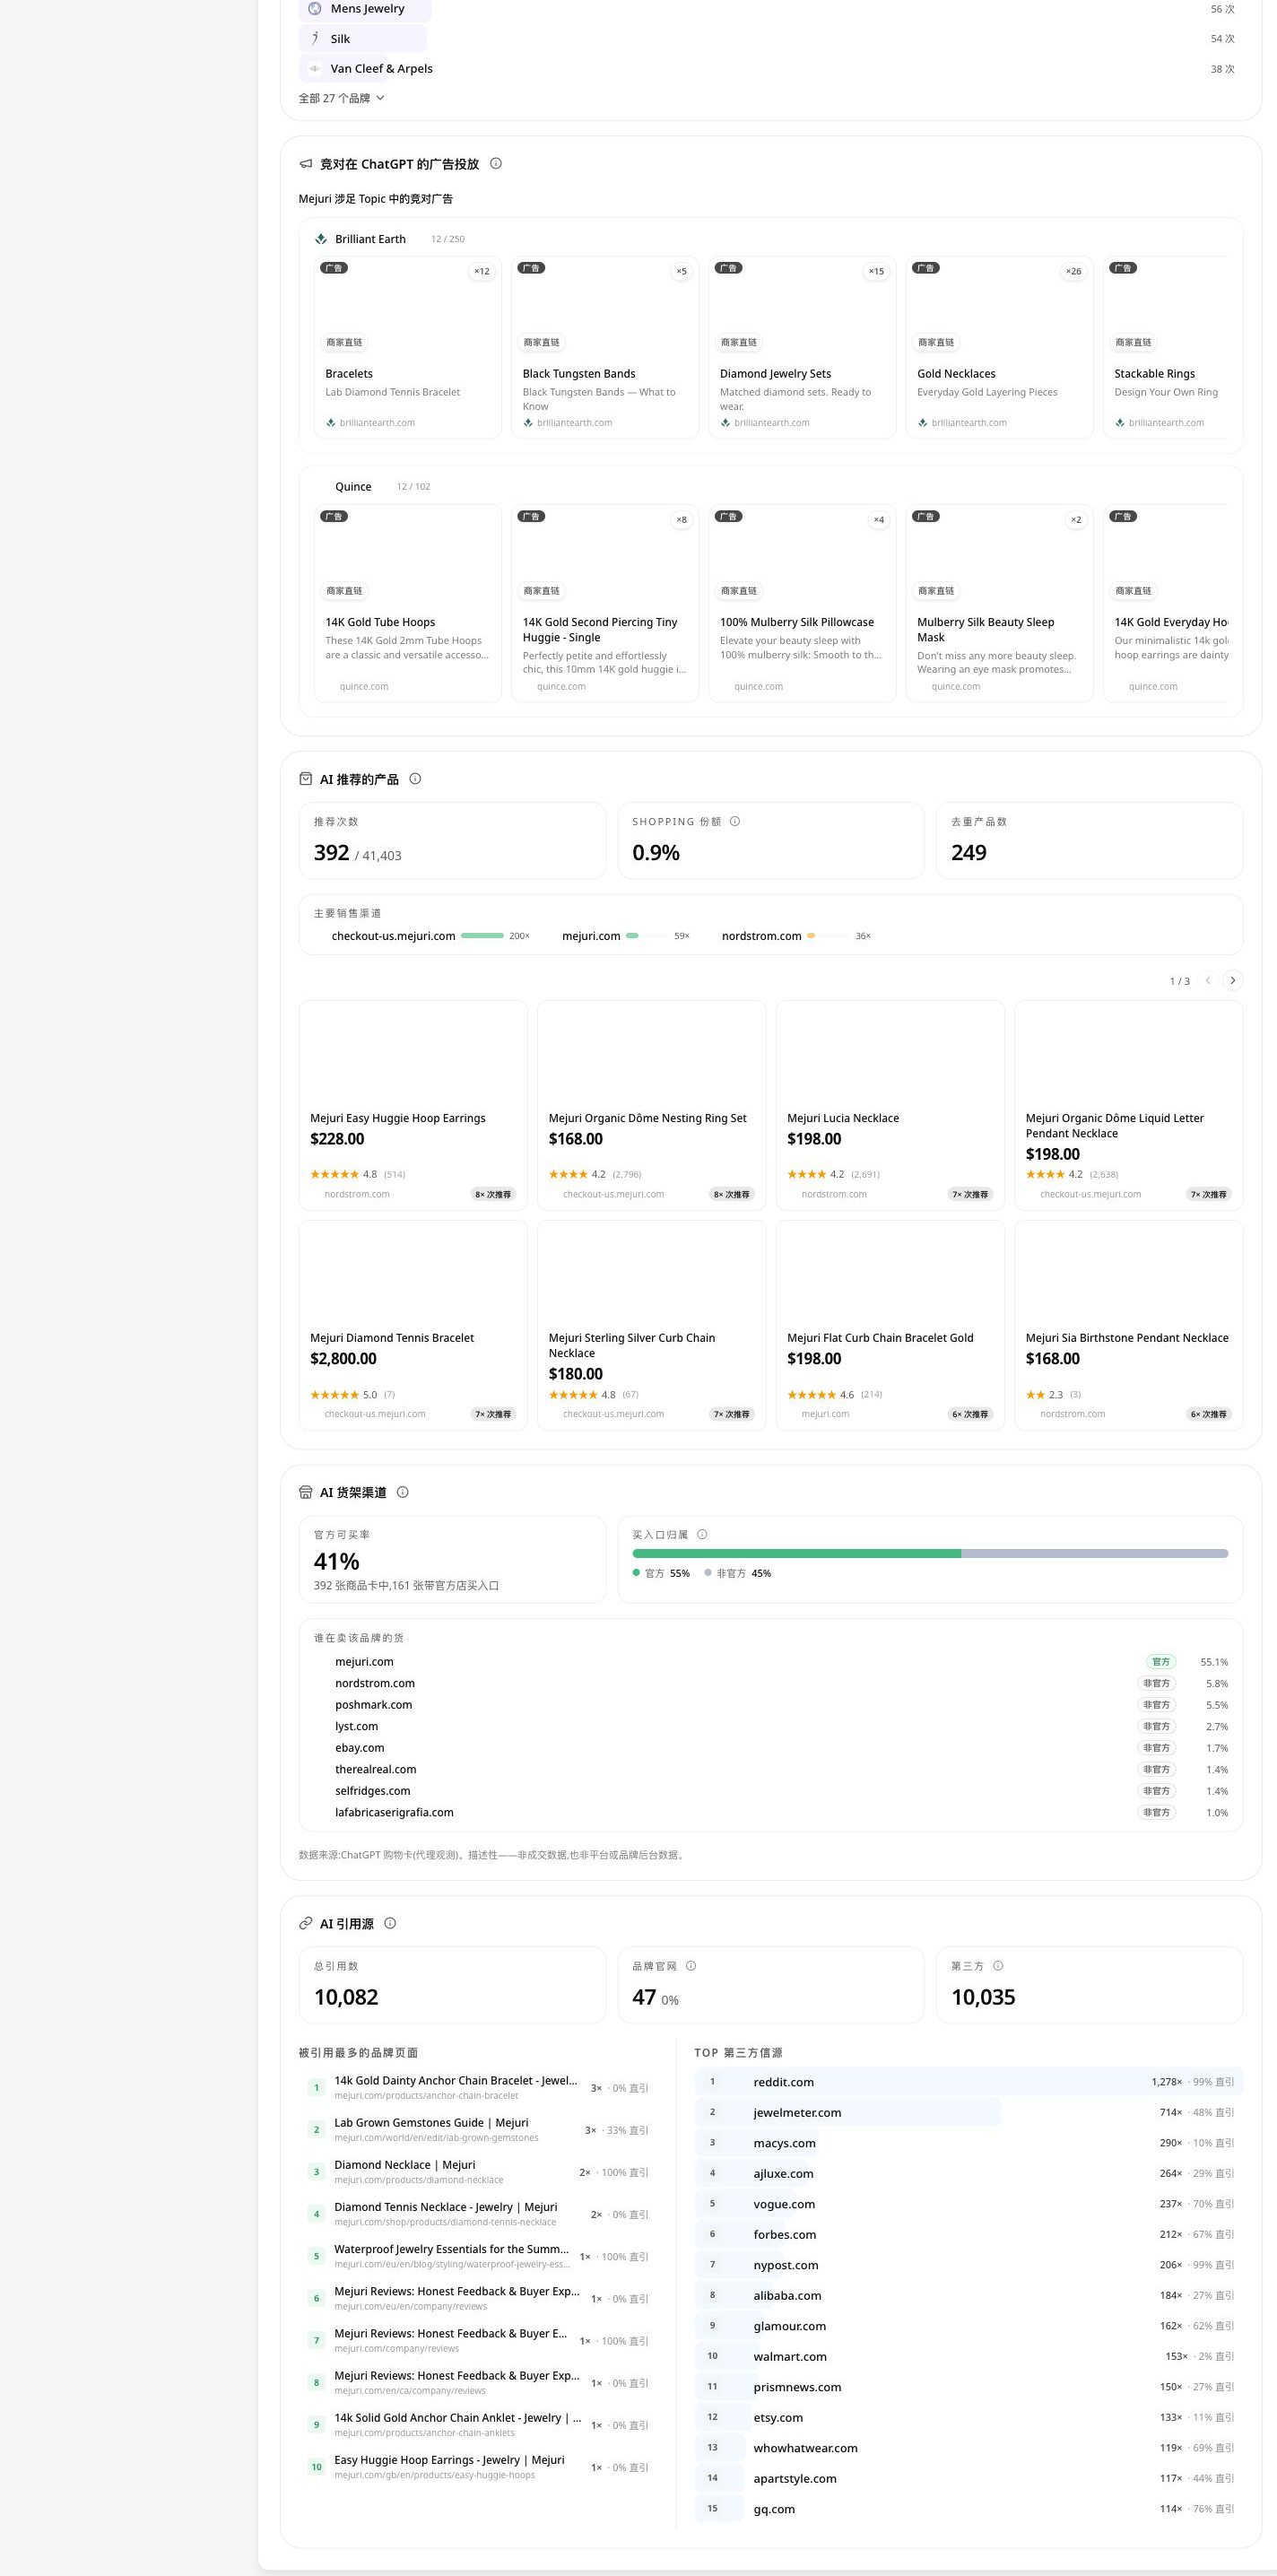Click the Van Cleef & Arpels brand icon
1277x2576 pixels.
click(315, 69)
